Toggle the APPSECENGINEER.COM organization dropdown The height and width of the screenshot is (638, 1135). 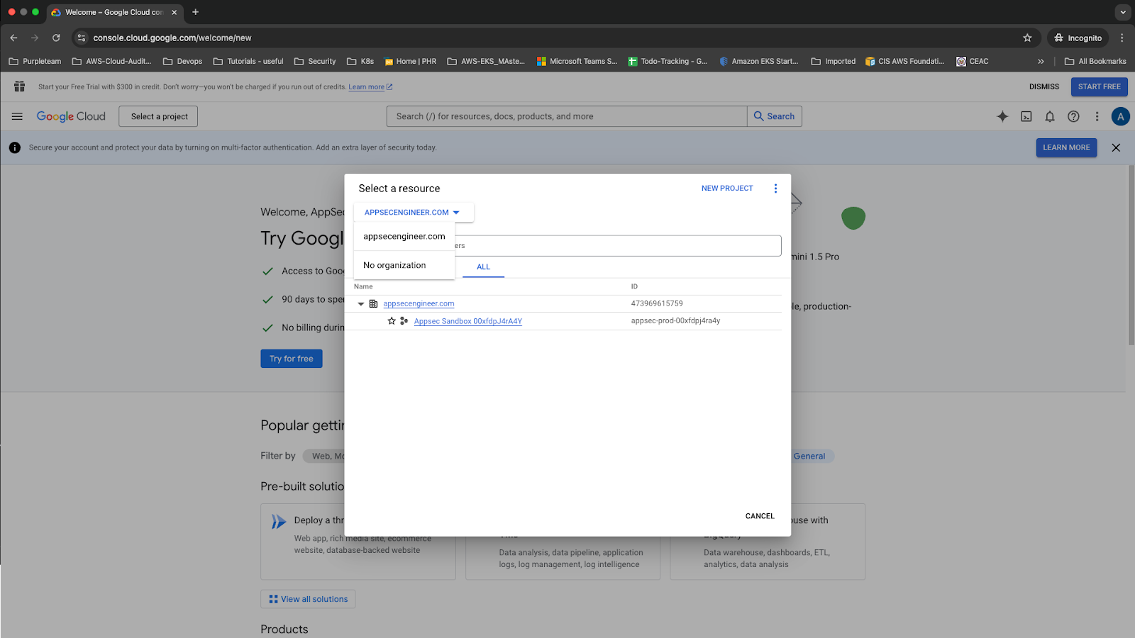click(x=414, y=212)
